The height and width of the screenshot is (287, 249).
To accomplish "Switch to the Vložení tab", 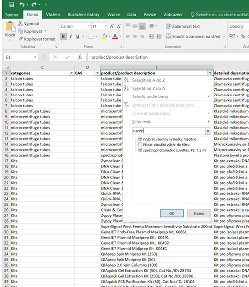I will [53, 15].
